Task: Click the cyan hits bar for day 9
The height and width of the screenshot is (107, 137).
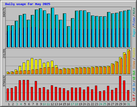Action: click(41, 28)
